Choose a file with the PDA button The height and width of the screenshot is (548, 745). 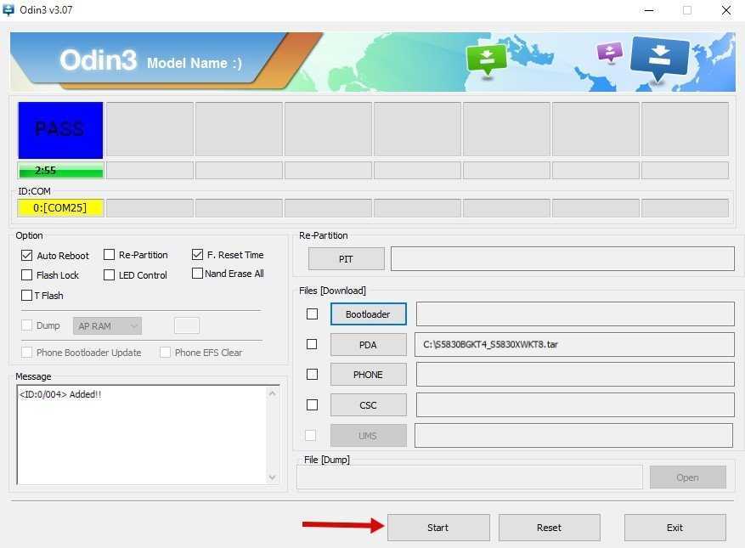[368, 345]
